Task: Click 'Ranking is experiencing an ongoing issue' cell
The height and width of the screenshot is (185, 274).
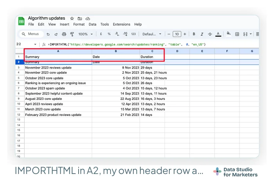Action: pos(58,83)
